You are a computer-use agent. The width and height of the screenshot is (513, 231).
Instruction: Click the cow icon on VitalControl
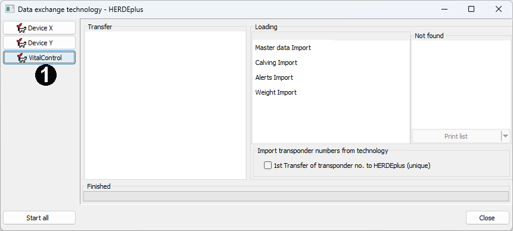click(22, 58)
